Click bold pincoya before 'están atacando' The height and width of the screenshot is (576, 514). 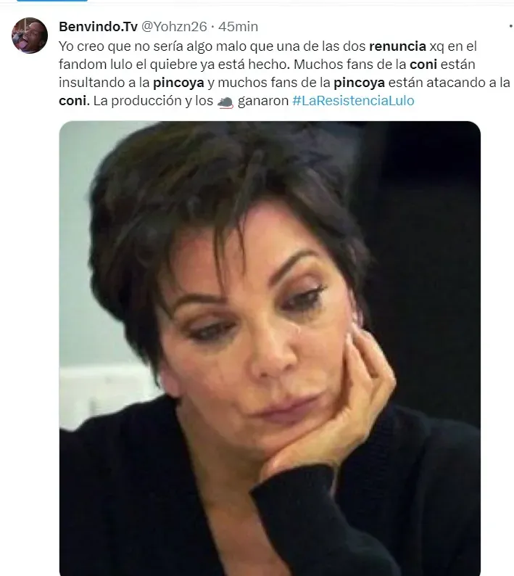click(359, 83)
